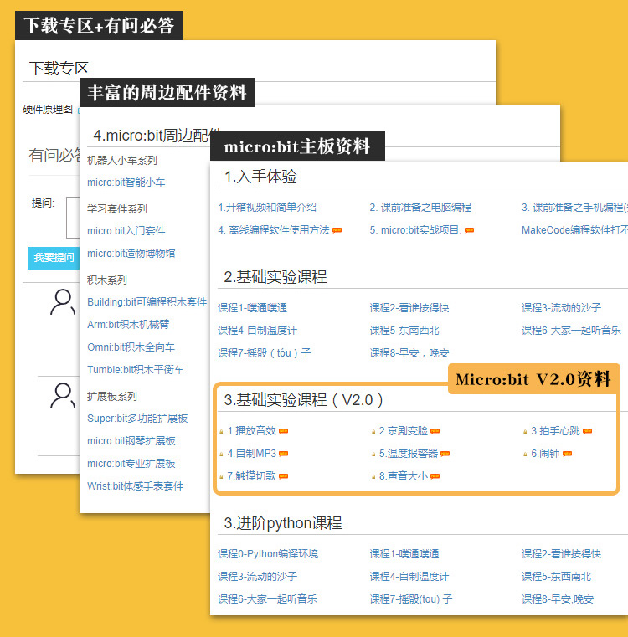Click the 学习套件系列 category label
Image resolution: width=628 pixels, height=637 pixels.
[x=117, y=208]
